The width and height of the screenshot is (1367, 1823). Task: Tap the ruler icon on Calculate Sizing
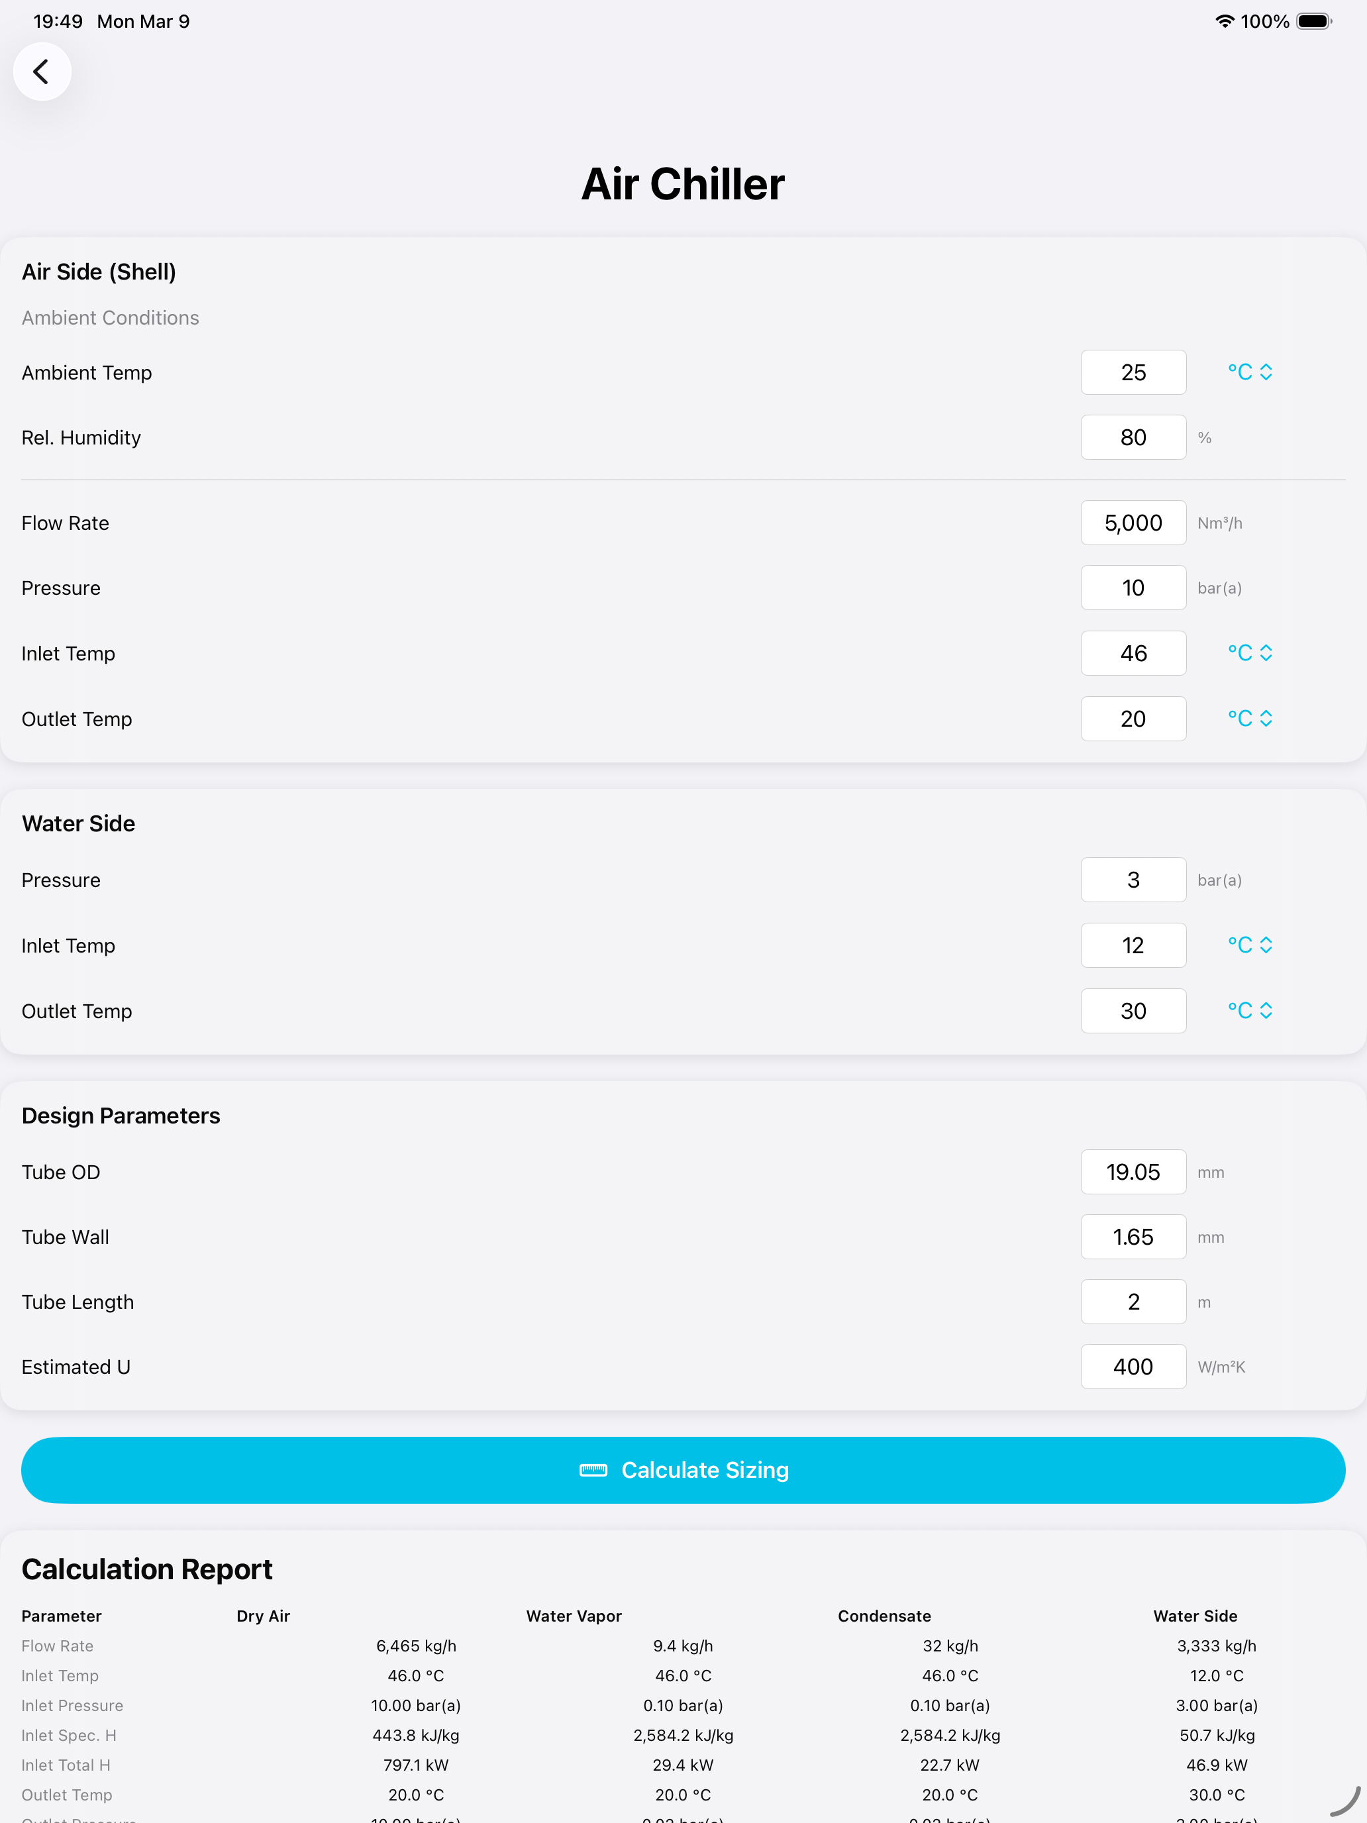coord(593,1471)
